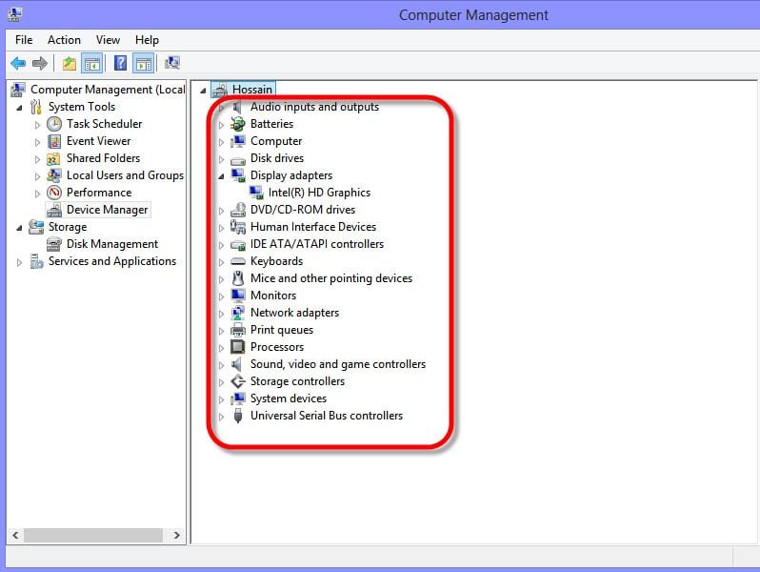Click the blue Help question mark icon
Image resolution: width=760 pixels, height=572 pixels.
pos(120,63)
